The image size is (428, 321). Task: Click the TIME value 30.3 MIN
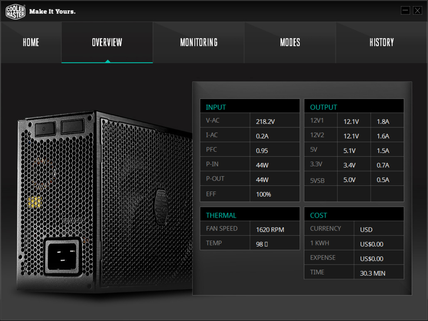pos(372,273)
